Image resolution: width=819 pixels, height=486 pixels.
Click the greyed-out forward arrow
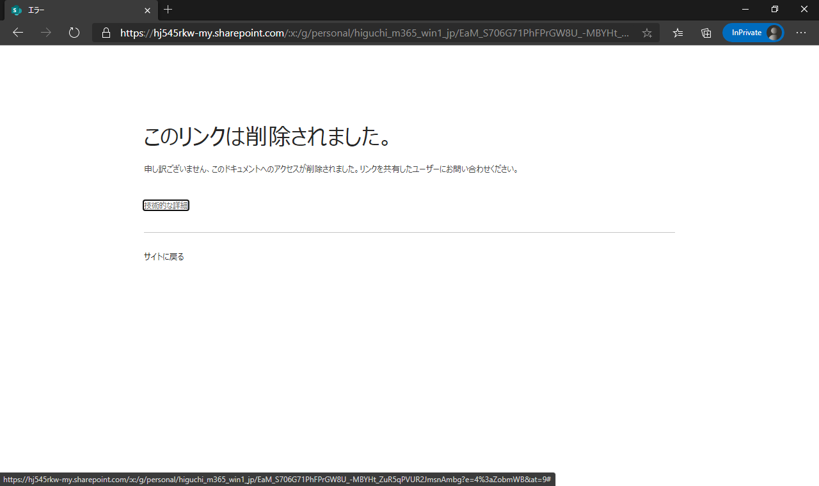[46, 33]
